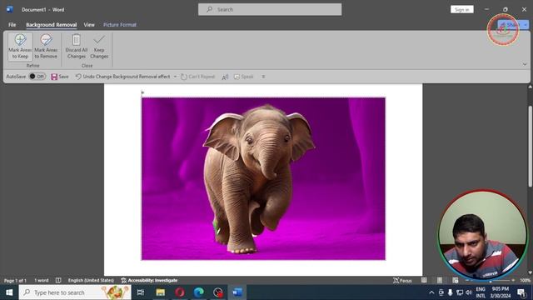Viewport: 533px width, 300px height.
Task: Switch to Read Mode view
Action: click(x=424, y=280)
